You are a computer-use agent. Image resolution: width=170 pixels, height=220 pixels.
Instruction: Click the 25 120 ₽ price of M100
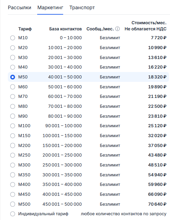click(x=157, y=126)
